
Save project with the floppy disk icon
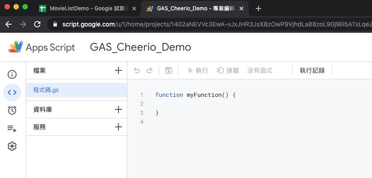pyautogui.click(x=169, y=70)
